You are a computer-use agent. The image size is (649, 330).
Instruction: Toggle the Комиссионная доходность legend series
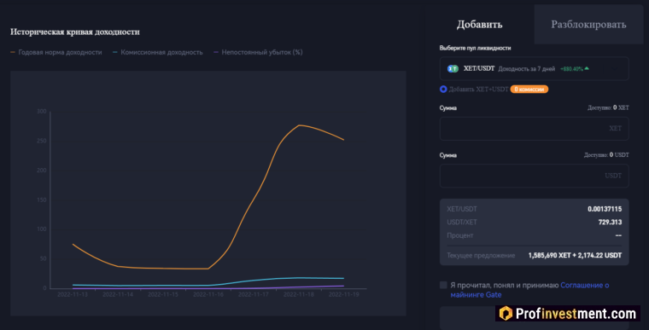[161, 52]
